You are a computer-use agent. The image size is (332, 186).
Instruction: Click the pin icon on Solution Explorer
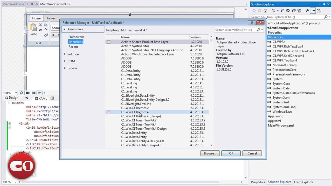click(324, 4)
